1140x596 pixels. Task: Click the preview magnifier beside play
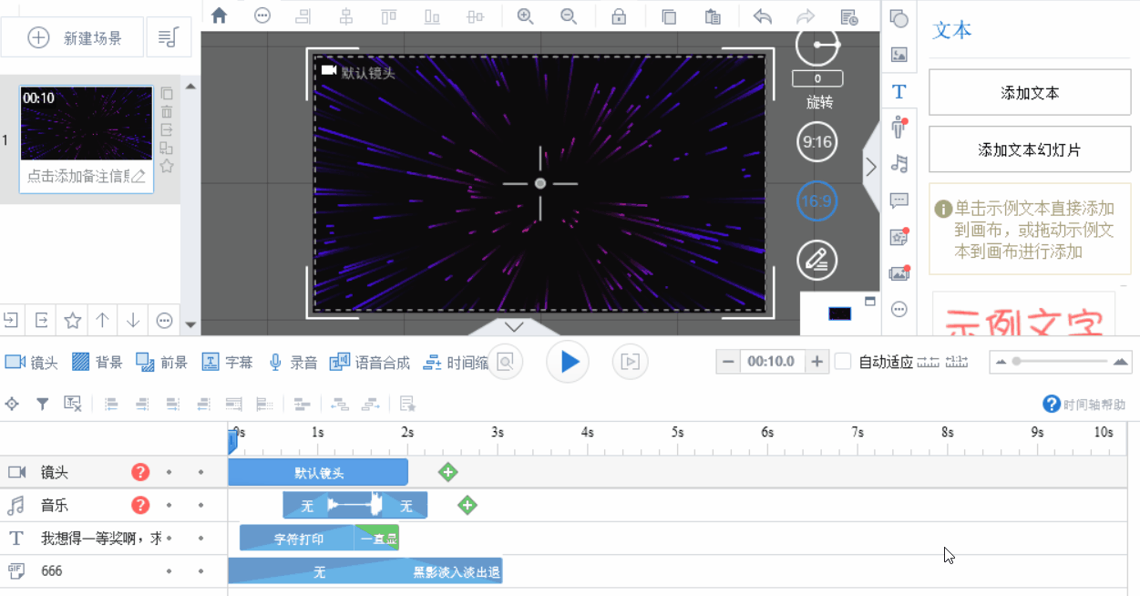[x=505, y=362]
